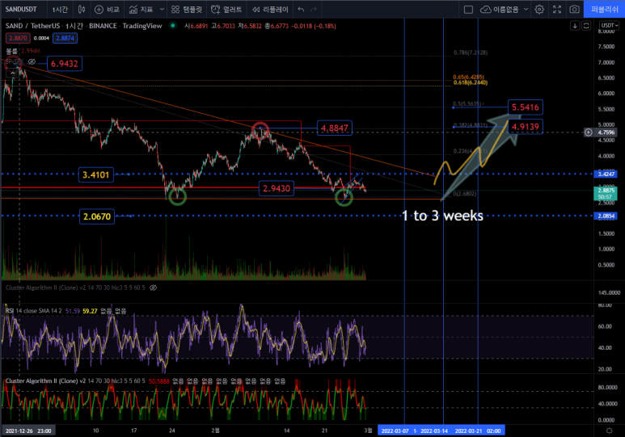Open the 템플릿 indicator templates menu
This screenshot has width=625, height=437.
[x=187, y=9]
